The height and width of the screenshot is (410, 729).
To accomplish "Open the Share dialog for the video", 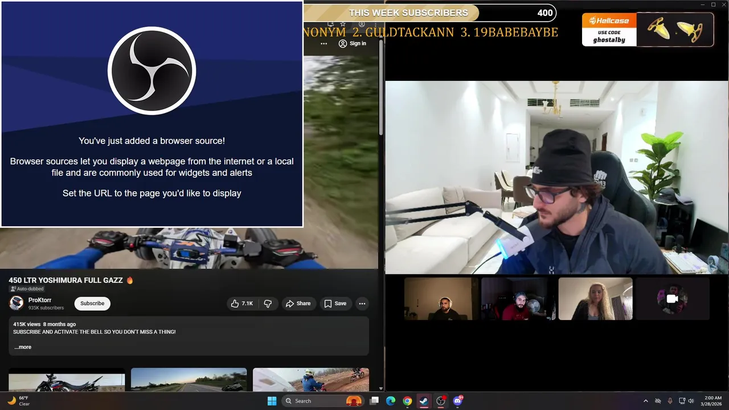I will click(x=298, y=304).
